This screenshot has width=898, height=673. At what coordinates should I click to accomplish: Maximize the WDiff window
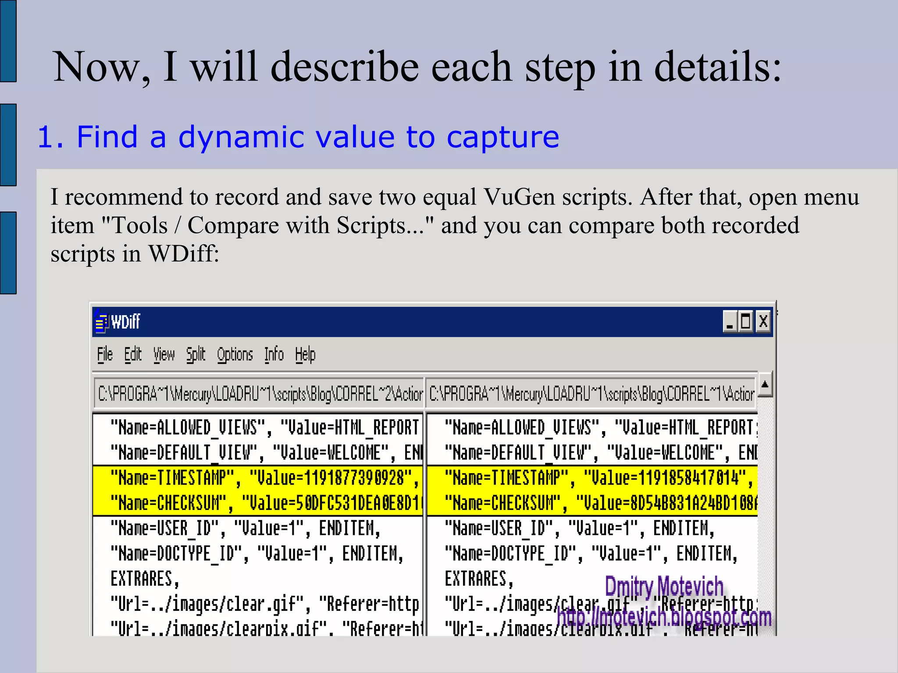[x=745, y=322]
